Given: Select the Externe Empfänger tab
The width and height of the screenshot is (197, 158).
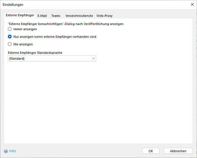Looking at the screenshot, I should point(20,15).
